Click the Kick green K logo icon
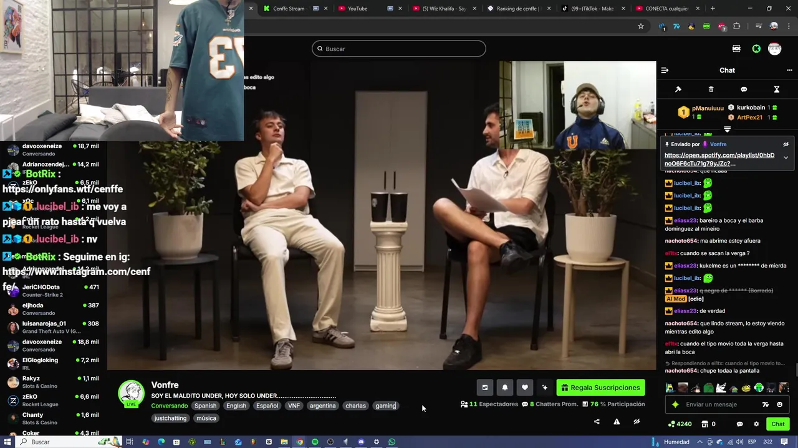This screenshot has width=798, height=448. (756, 49)
